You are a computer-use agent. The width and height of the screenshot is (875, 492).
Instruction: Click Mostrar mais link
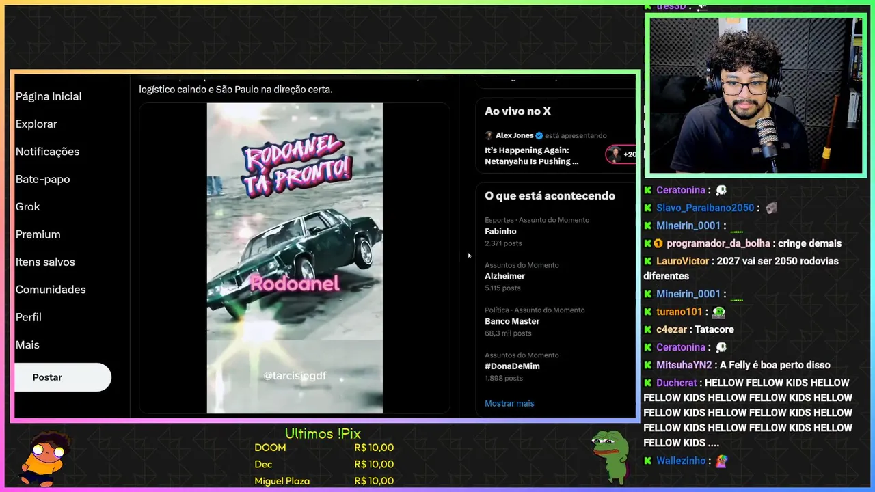tap(509, 403)
